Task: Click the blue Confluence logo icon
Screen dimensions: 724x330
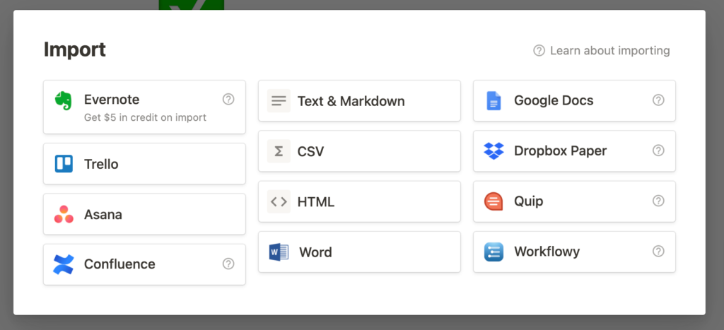Action: point(63,264)
